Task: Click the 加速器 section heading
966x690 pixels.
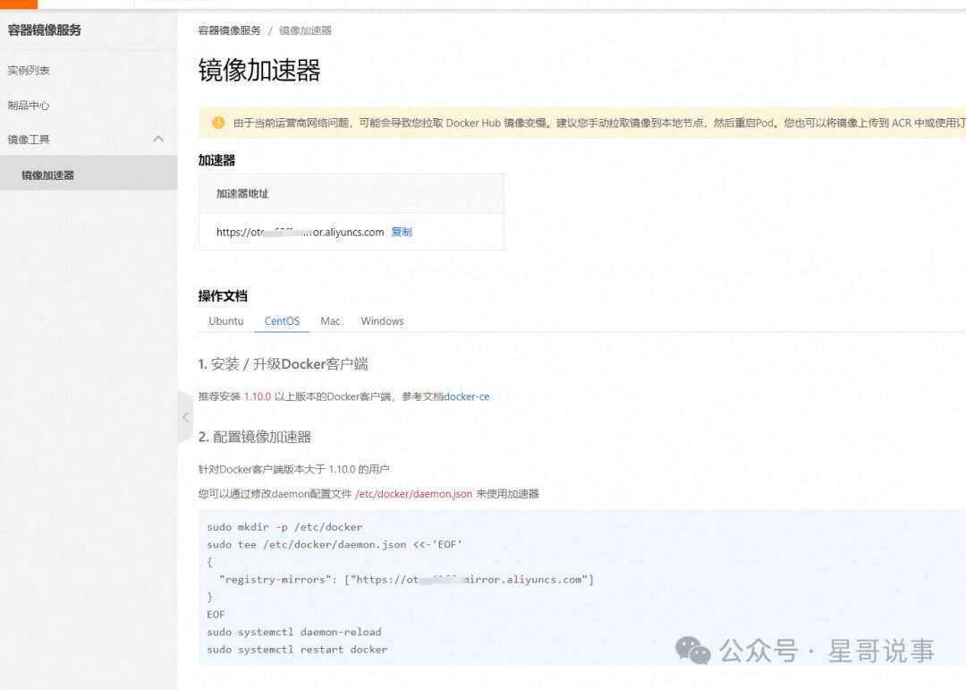Action: click(x=216, y=160)
